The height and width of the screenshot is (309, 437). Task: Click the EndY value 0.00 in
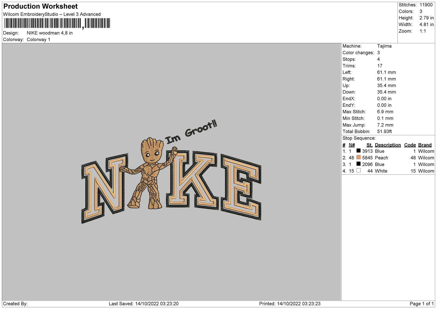[x=384, y=105]
